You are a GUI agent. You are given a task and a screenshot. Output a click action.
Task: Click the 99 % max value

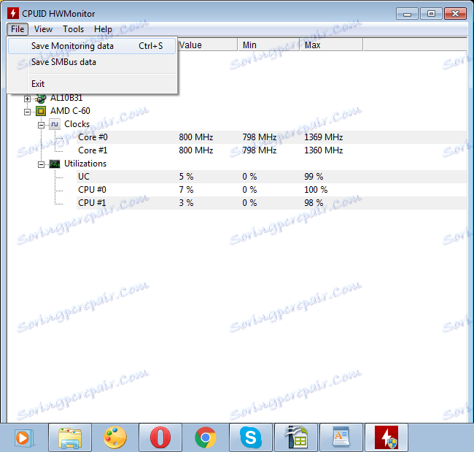[314, 177]
